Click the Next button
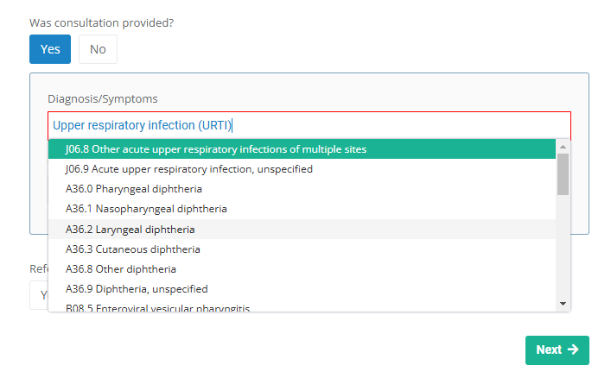The width and height of the screenshot is (611, 378). 557,350
